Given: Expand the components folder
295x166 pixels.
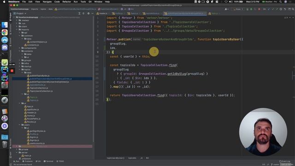Looking at the screenshot, I should (19, 48).
